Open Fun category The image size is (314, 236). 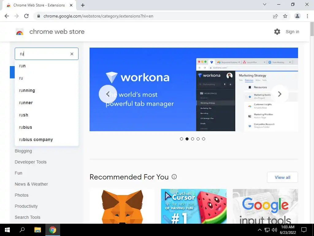tap(18, 173)
